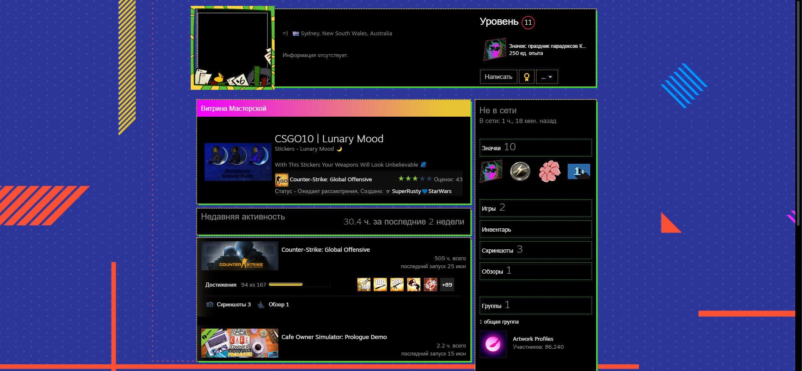The height and width of the screenshot is (371, 802).
Task: Open Cafe Owner Simulator: Prologue Demo title
Action: click(x=334, y=337)
